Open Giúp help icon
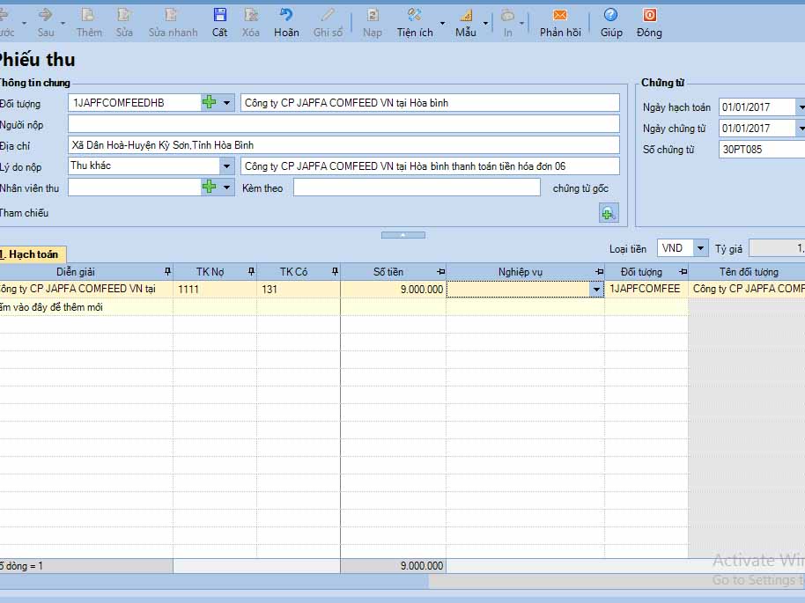 (610, 16)
